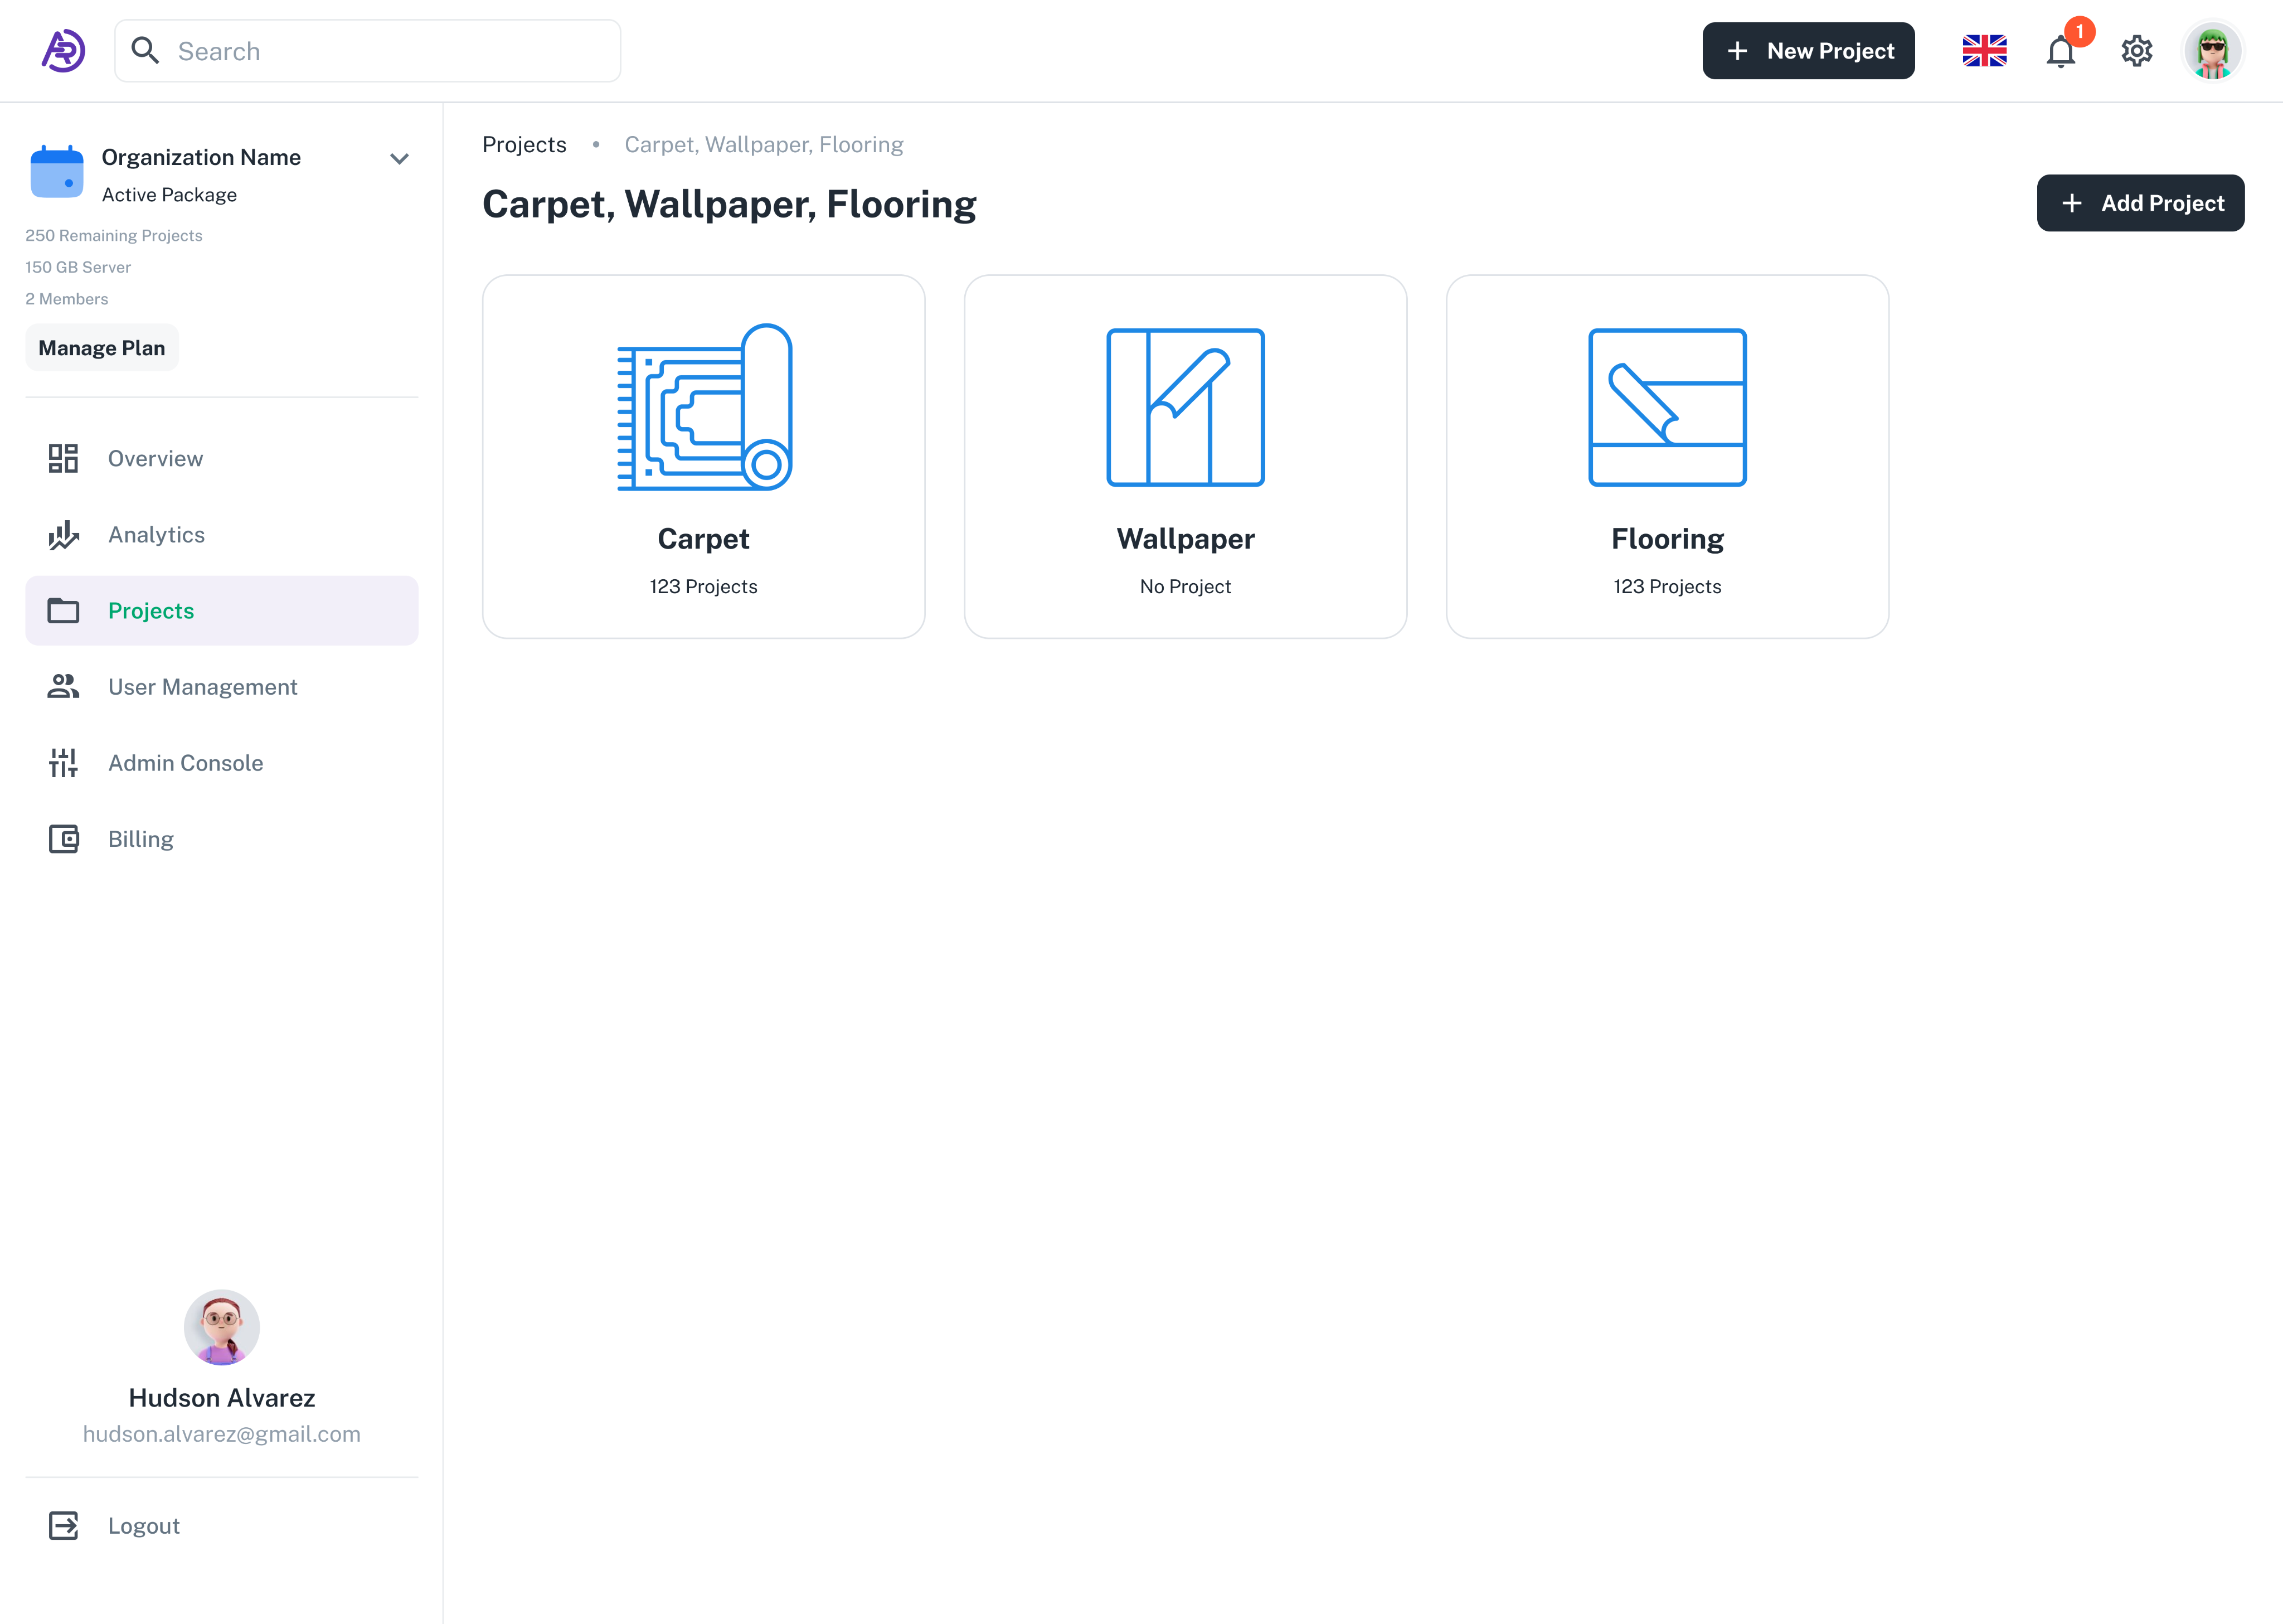Change language via UK flag icon
2283x1624 pixels.
click(1984, 51)
